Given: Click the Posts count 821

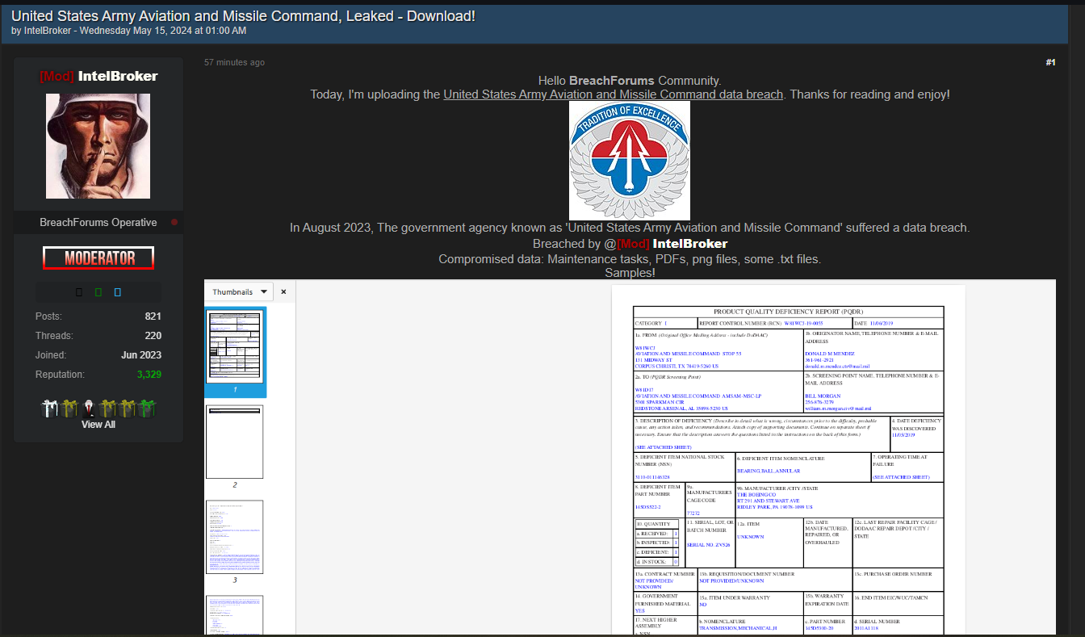Looking at the screenshot, I should [153, 316].
